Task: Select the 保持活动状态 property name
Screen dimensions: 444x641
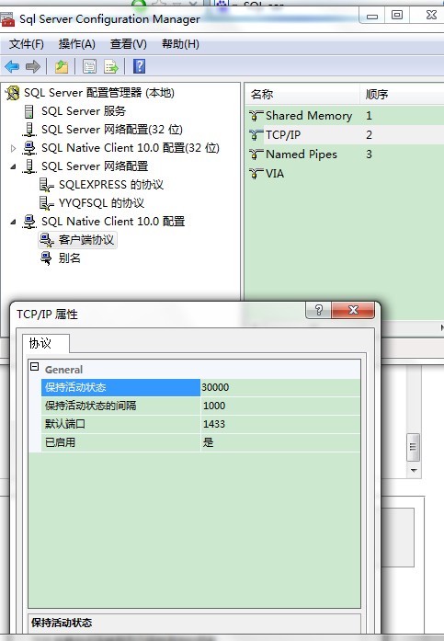Action: coord(120,387)
